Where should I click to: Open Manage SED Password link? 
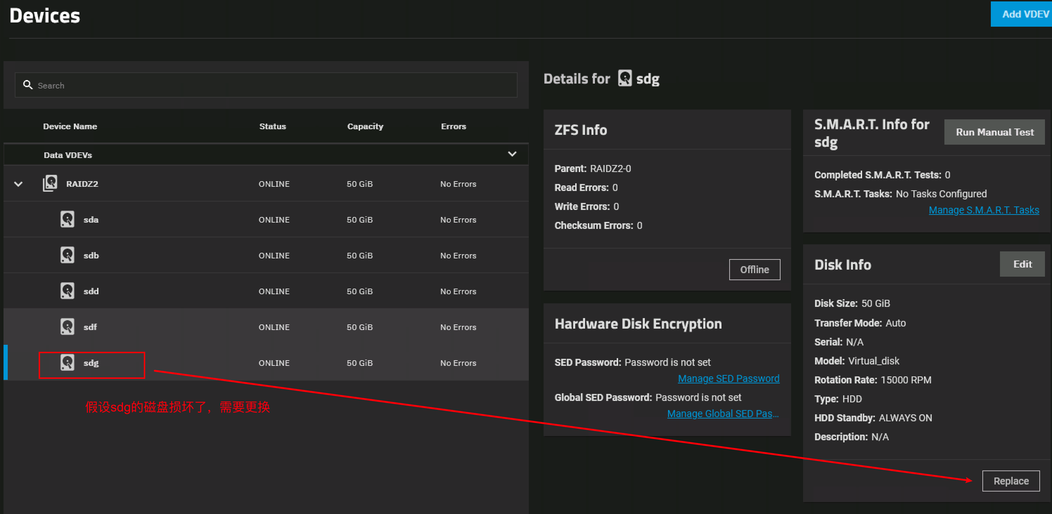tap(728, 378)
